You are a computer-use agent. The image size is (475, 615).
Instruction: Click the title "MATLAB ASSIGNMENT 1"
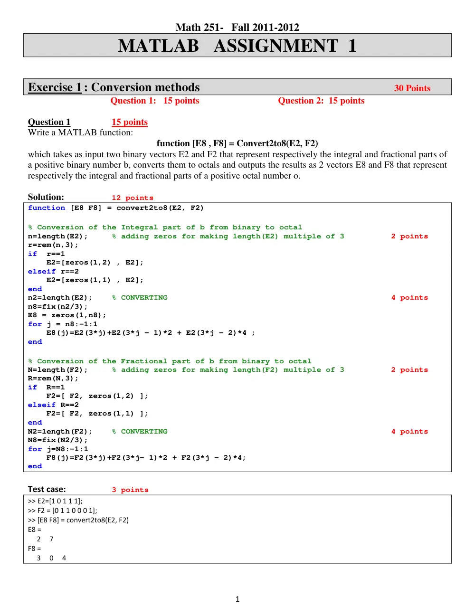[237, 46]
